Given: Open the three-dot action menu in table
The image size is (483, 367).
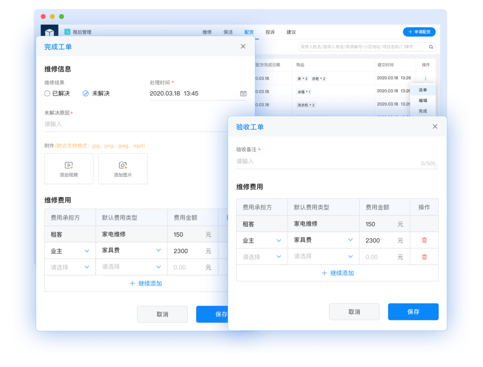Looking at the screenshot, I should pos(426,79).
